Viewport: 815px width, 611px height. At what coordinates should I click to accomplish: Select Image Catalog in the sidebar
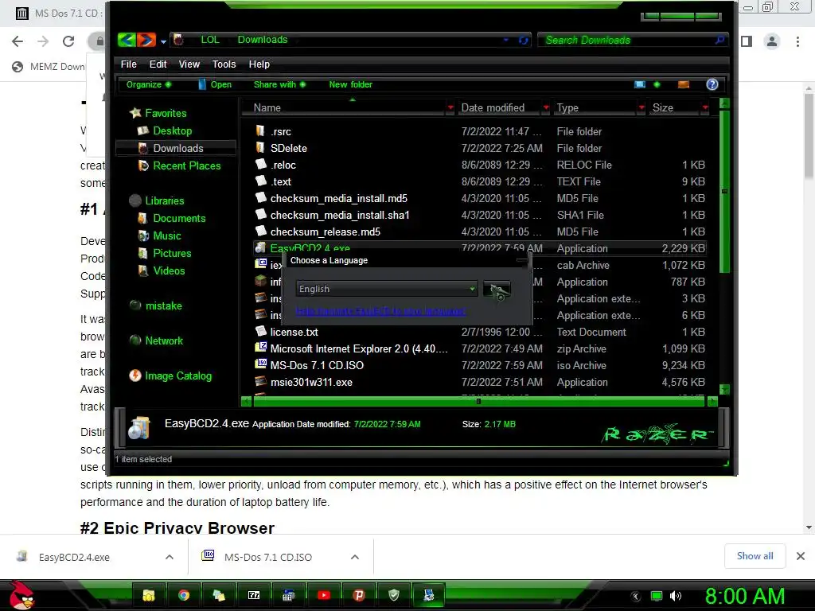point(171,376)
